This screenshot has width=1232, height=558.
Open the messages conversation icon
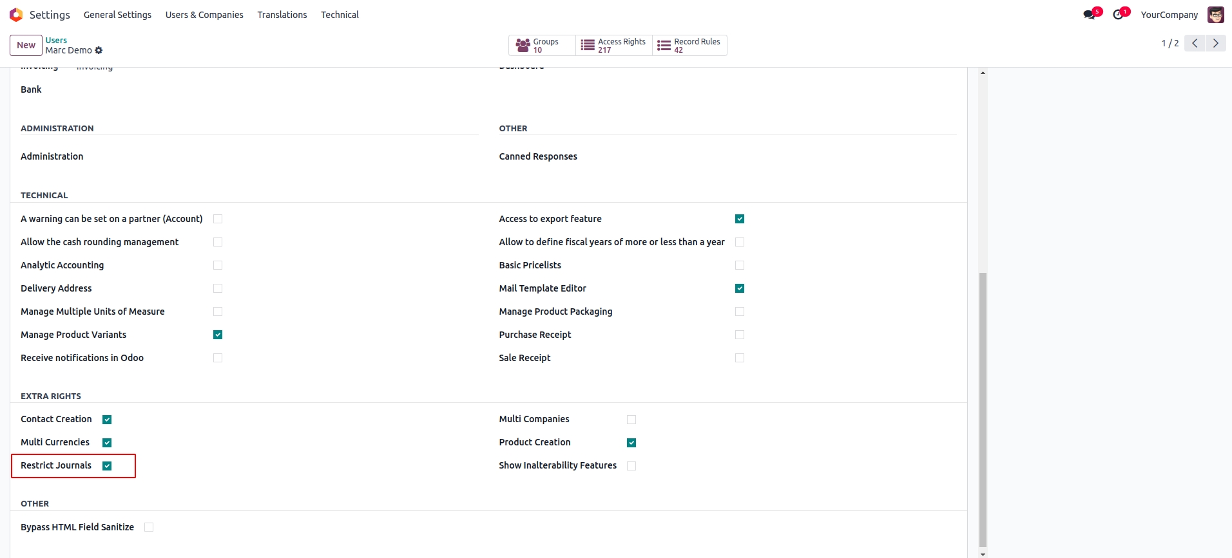coord(1090,15)
